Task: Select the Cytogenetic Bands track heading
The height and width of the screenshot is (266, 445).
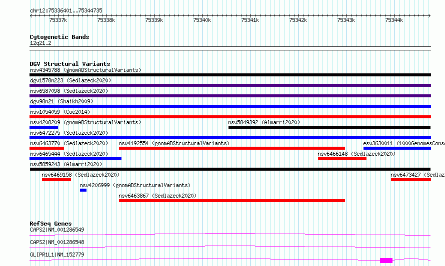Action: [59, 37]
